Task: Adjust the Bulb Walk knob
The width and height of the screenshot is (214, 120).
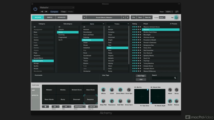Action: pos(120,101)
